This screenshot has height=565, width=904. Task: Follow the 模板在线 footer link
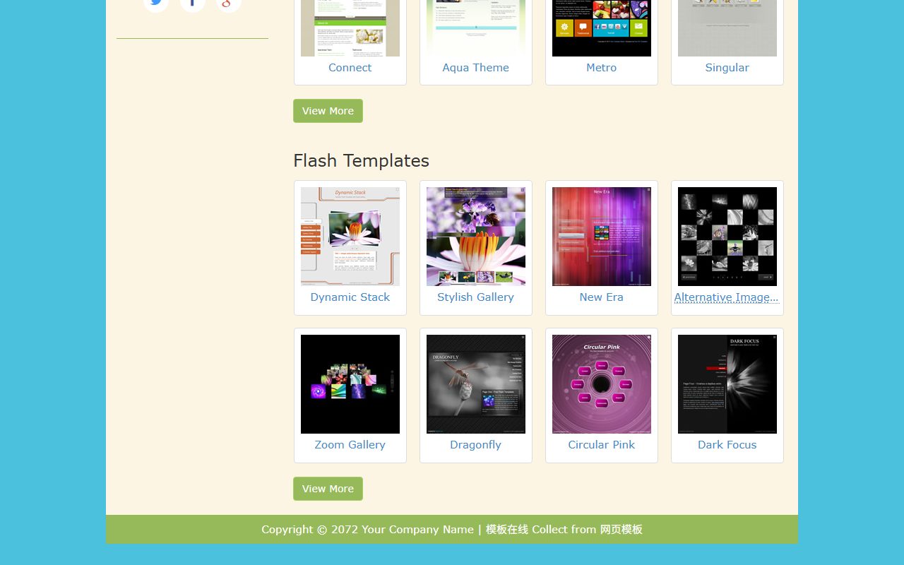point(507,530)
